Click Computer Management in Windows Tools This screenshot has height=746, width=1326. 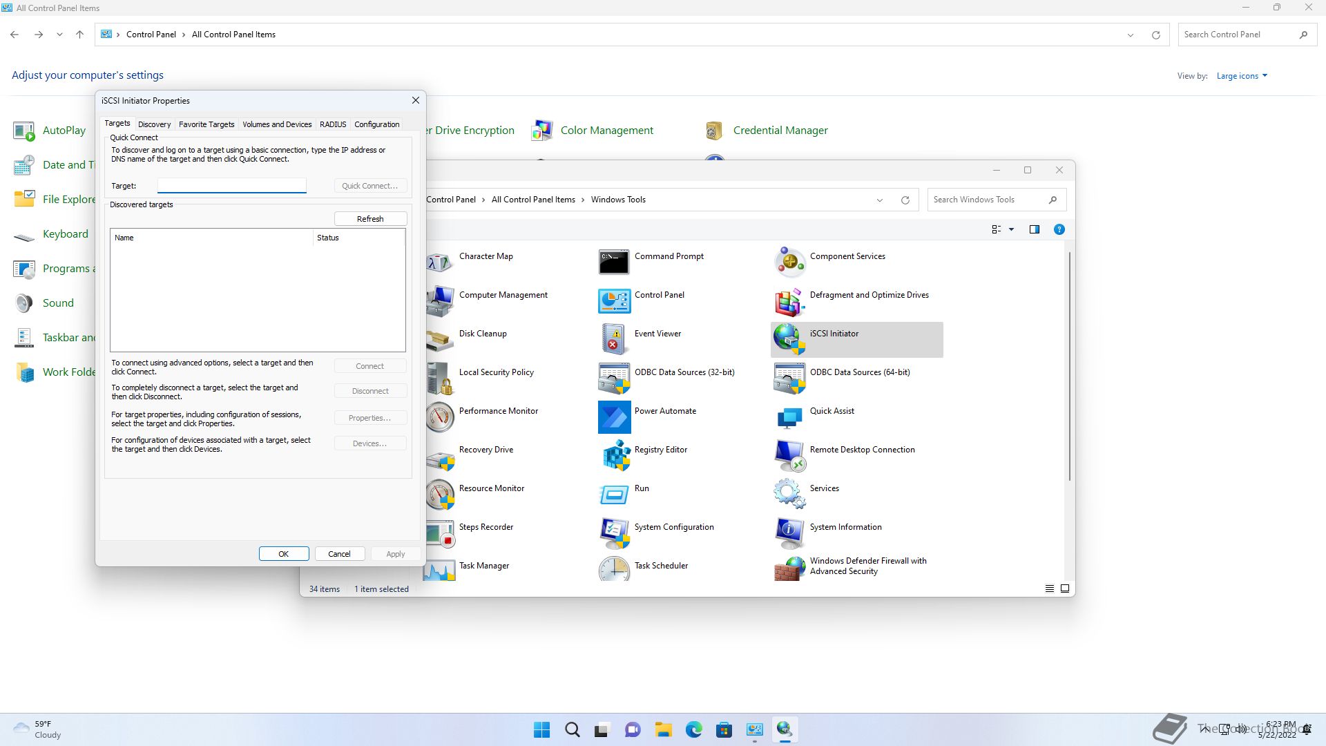503,295
